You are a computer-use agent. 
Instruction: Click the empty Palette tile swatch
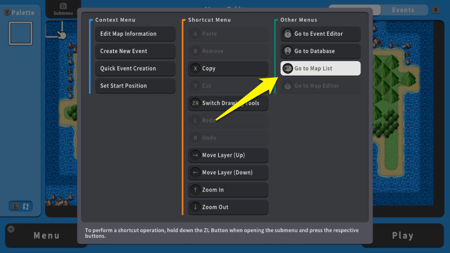point(20,33)
